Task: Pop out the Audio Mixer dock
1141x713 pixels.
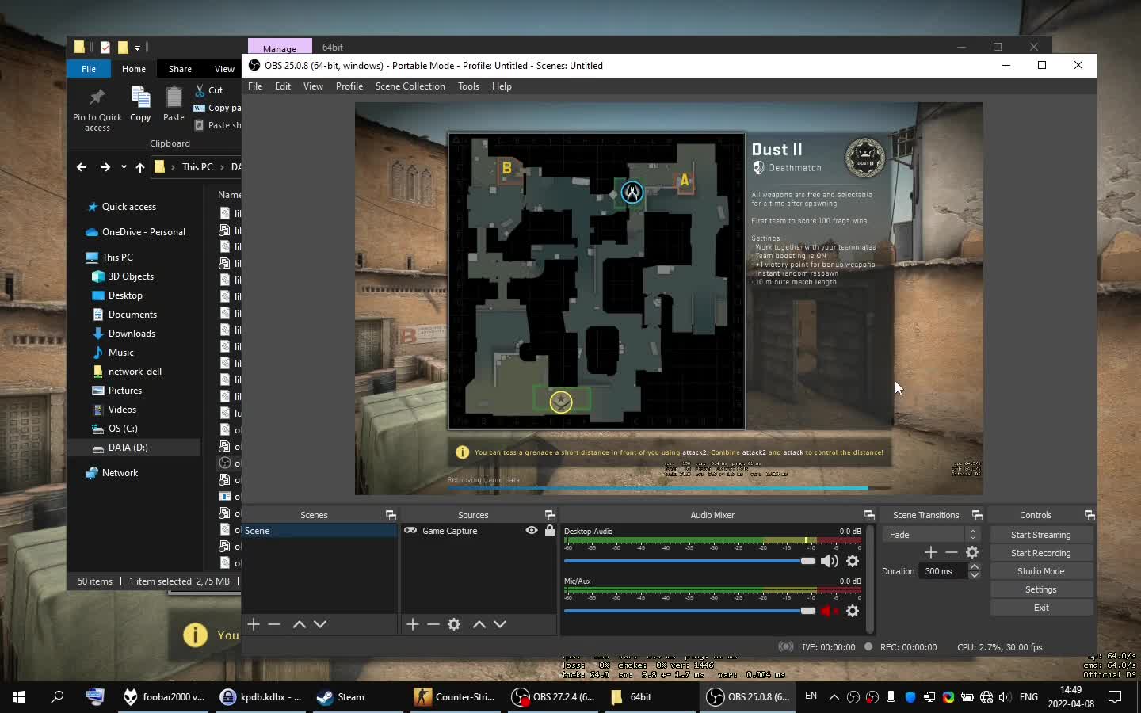Action: [x=869, y=515]
